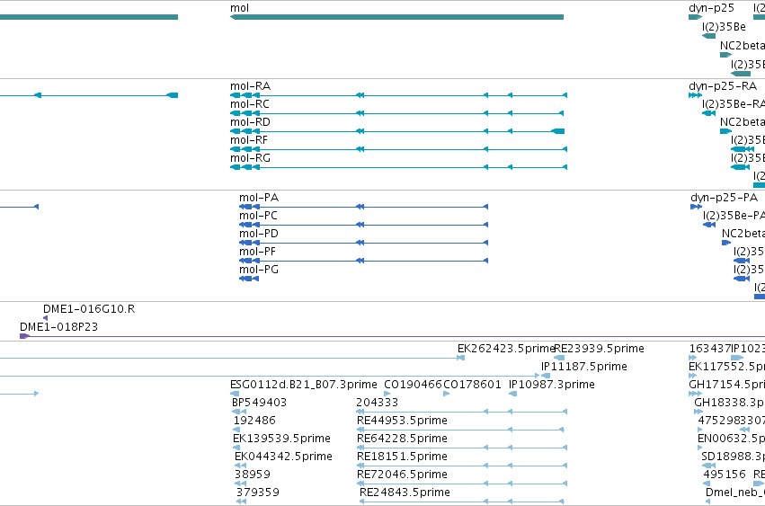Select the mol-PF protein label

tap(257, 252)
